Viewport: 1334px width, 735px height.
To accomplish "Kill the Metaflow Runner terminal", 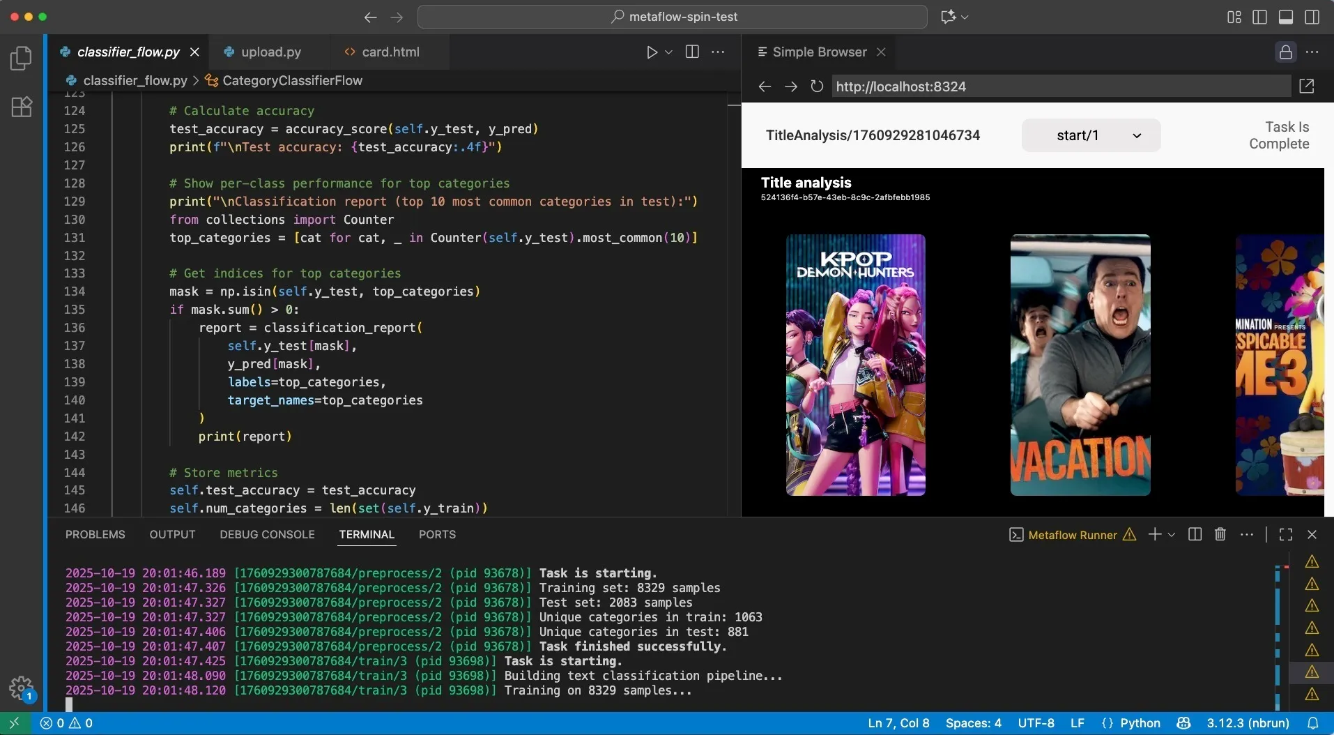I will coord(1220,534).
